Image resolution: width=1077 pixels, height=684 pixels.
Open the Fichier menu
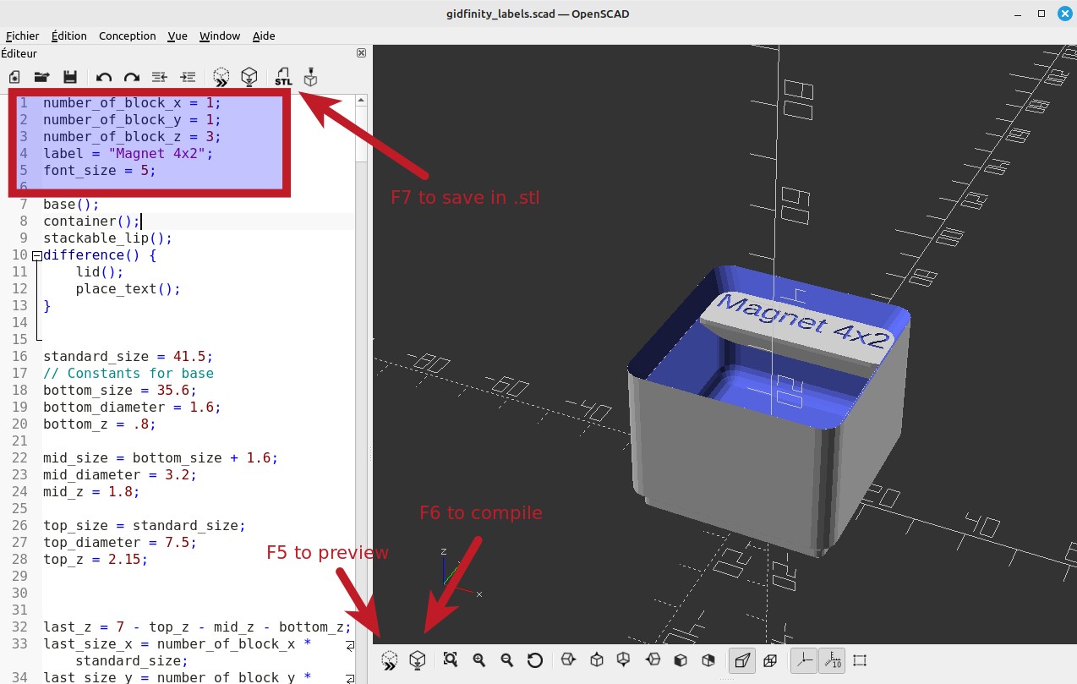pos(22,36)
